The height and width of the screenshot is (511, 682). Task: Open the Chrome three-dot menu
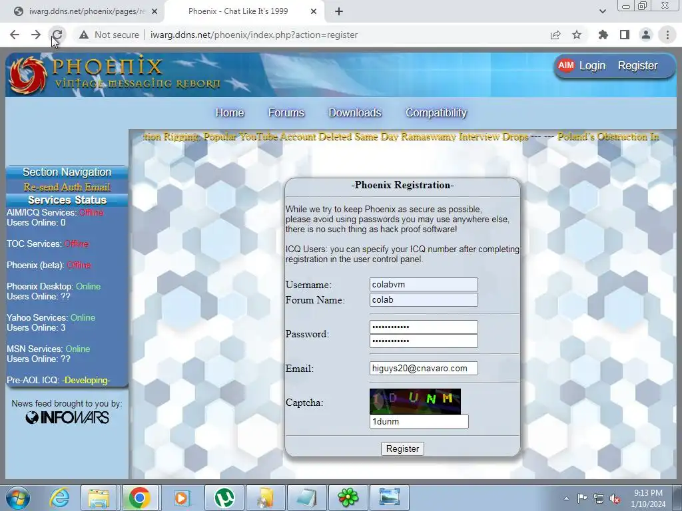pyautogui.click(x=667, y=35)
